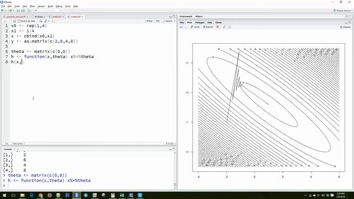Open the (Top Level) scope dropdown
This screenshot has height=199, width=354.
[19, 144]
